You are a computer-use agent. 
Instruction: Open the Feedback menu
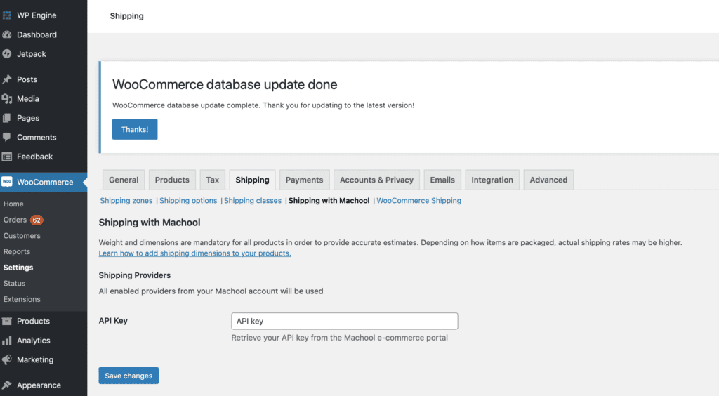coord(35,157)
